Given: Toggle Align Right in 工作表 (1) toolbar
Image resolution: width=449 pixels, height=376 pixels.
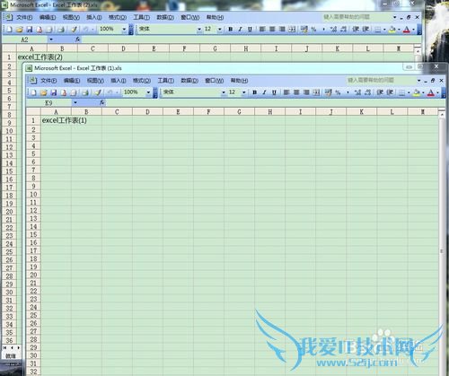Looking at the screenshot, I should pos(306,92).
